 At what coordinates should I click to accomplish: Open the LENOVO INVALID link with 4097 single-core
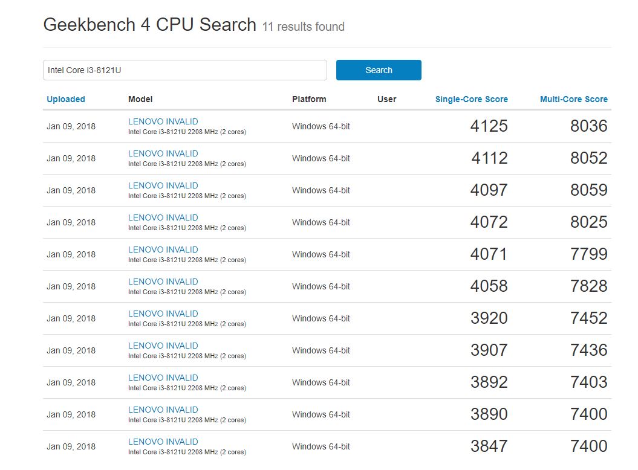[163, 185]
